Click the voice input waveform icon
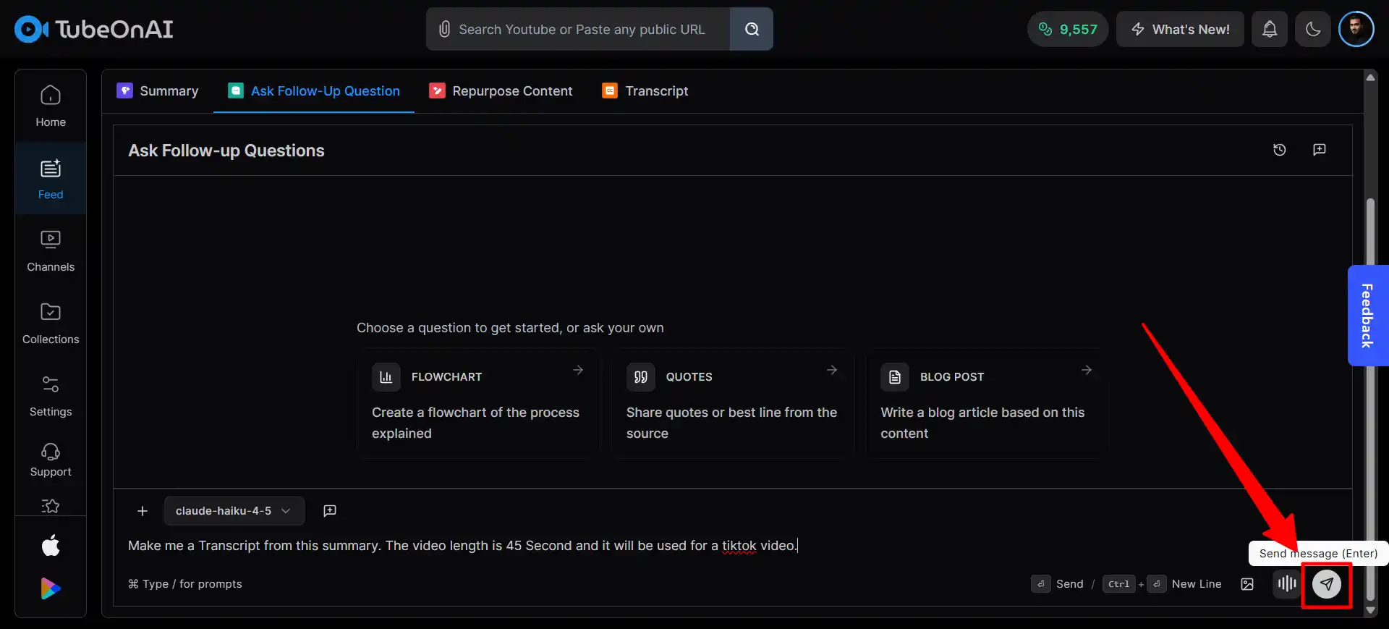This screenshot has height=629, width=1389. (x=1286, y=583)
